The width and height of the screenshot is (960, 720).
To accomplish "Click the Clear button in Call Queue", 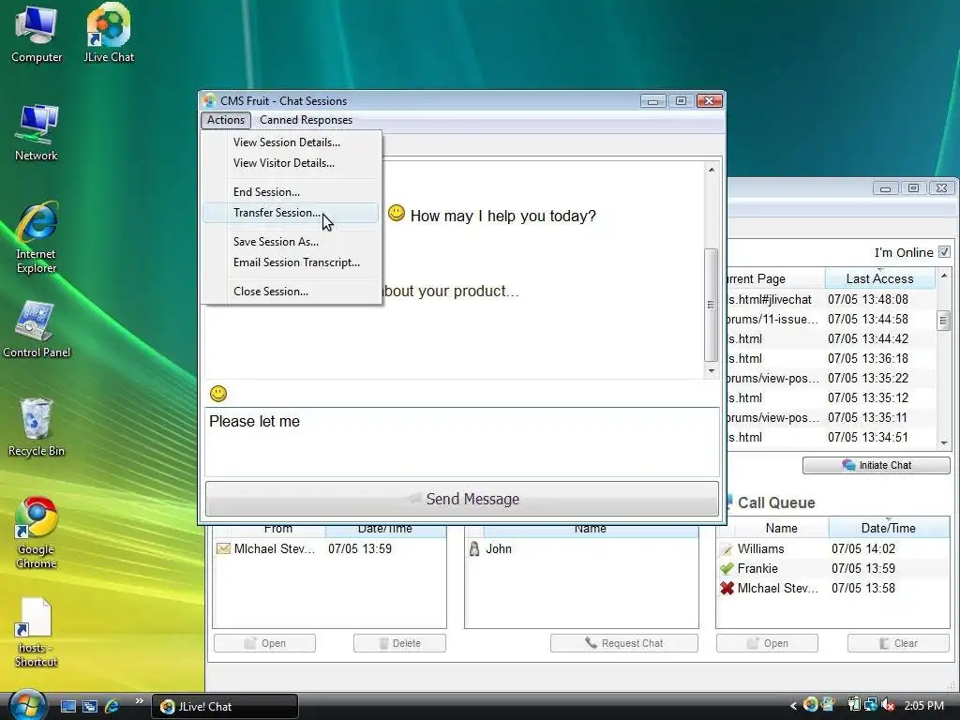I will tap(898, 643).
